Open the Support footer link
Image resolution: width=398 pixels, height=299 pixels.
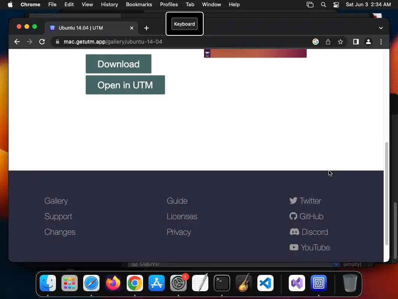click(x=58, y=216)
